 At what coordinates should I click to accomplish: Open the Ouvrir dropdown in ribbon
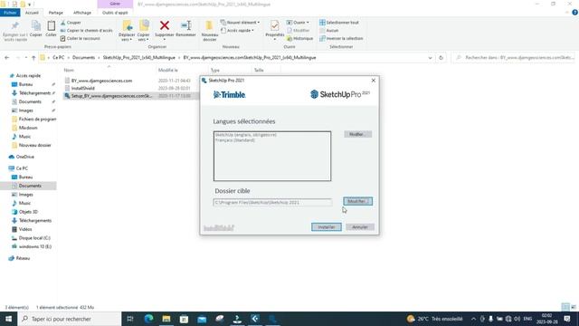[298, 23]
